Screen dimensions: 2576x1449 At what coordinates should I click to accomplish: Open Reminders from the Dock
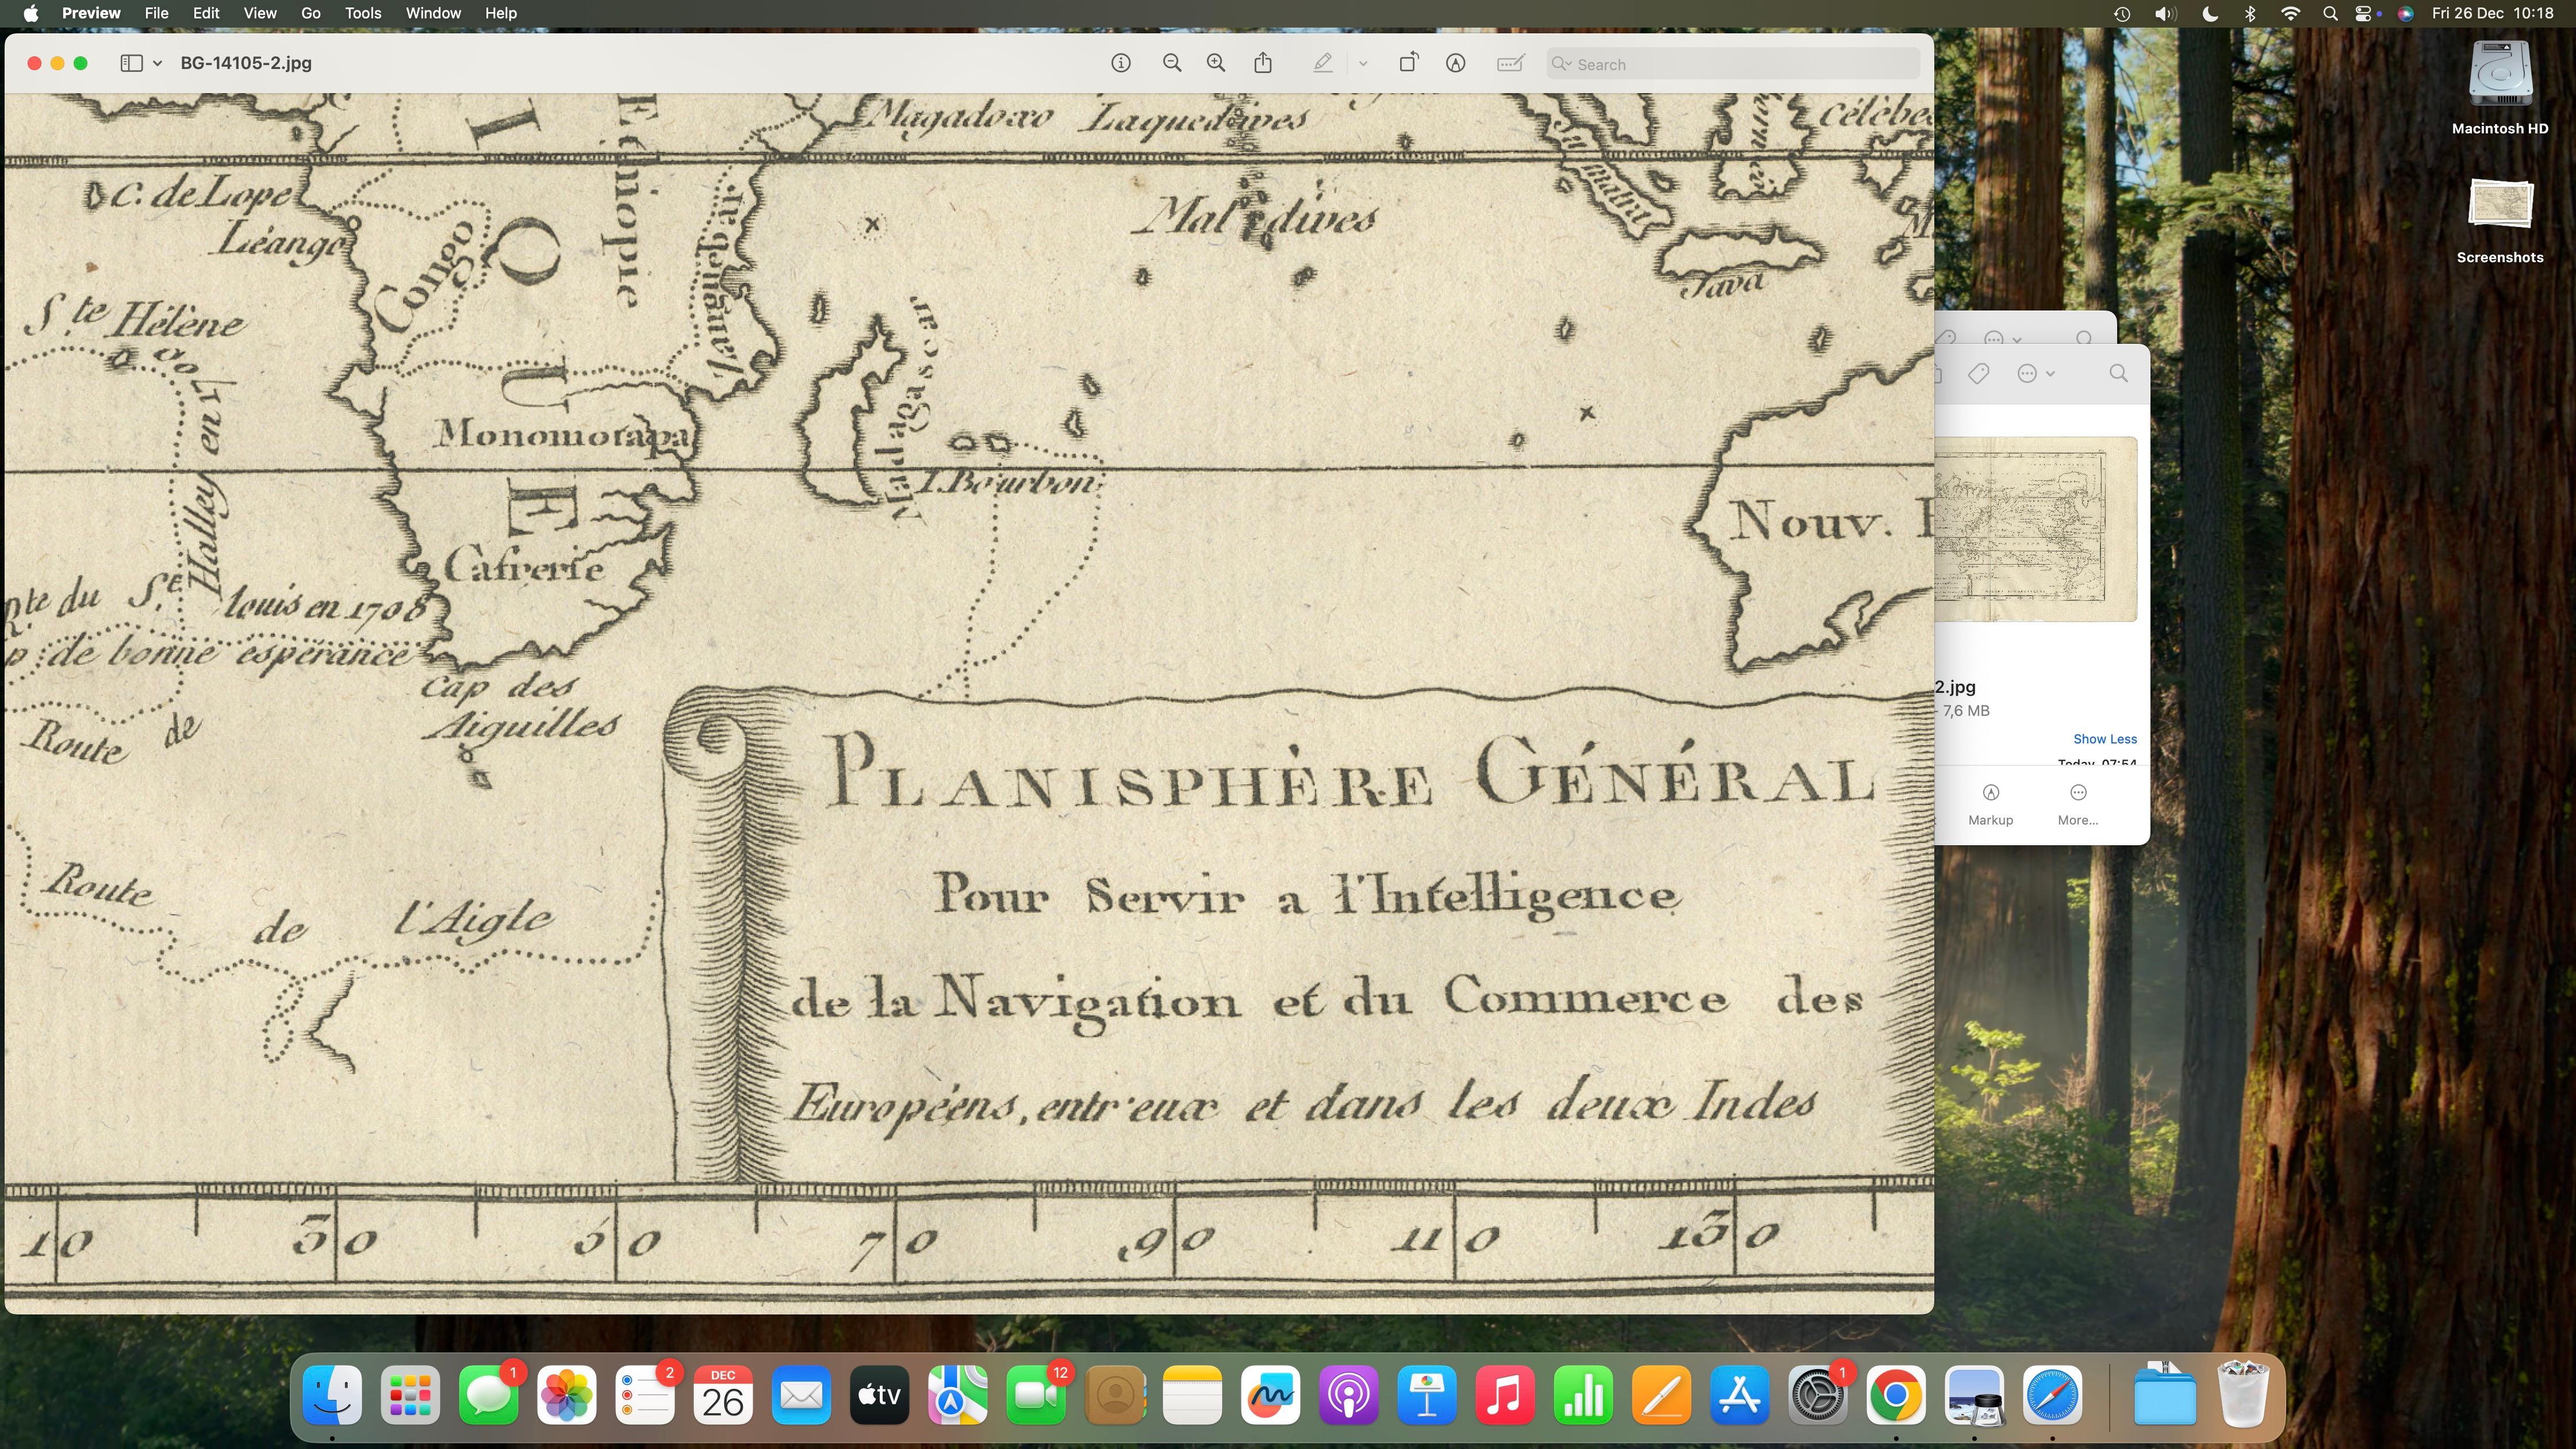(644, 1395)
